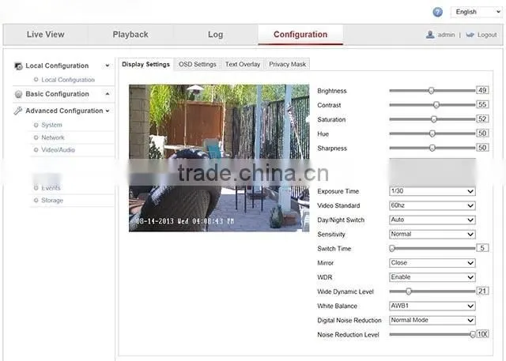506x361 pixels.
Task: Open the Text Overlay tab
Action: click(x=243, y=65)
